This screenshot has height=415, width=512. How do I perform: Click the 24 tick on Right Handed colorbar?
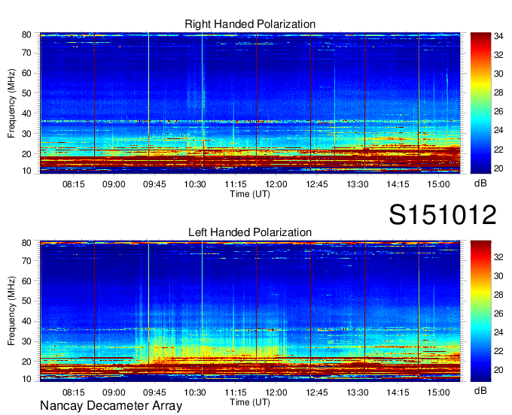pyautogui.click(x=498, y=130)
